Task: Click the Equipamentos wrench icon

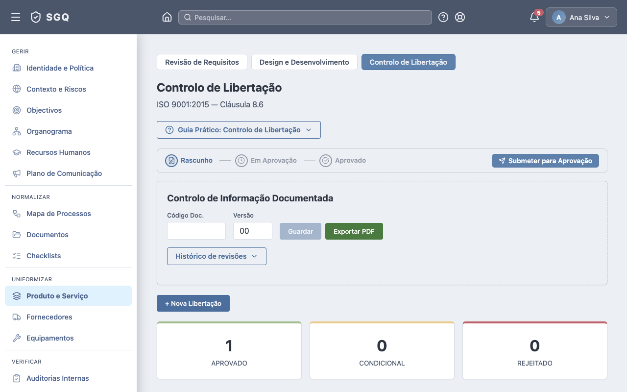Action: 17,338
